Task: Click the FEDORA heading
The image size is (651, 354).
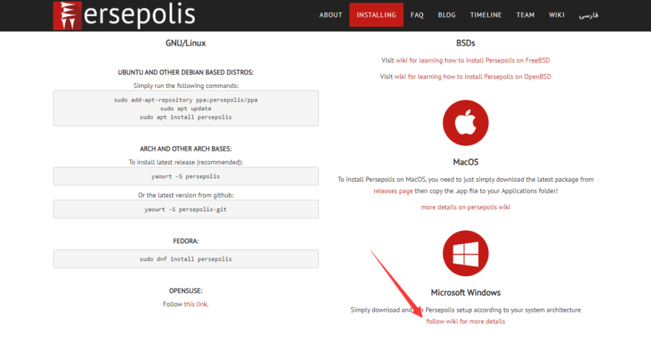Action: pos(186,241)
